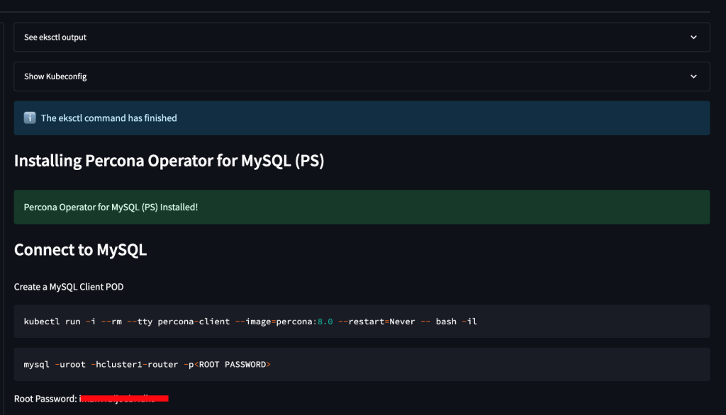Click the Create a MySQL Client POD label

[69, 286]
